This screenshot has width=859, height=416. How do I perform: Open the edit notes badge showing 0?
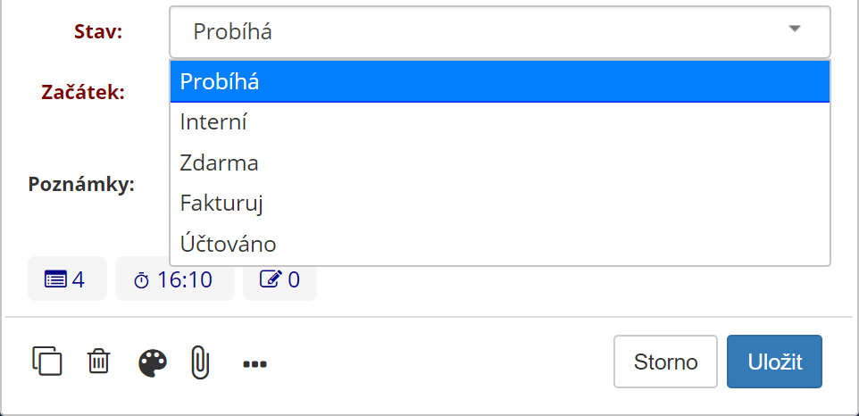click(280, 279)
